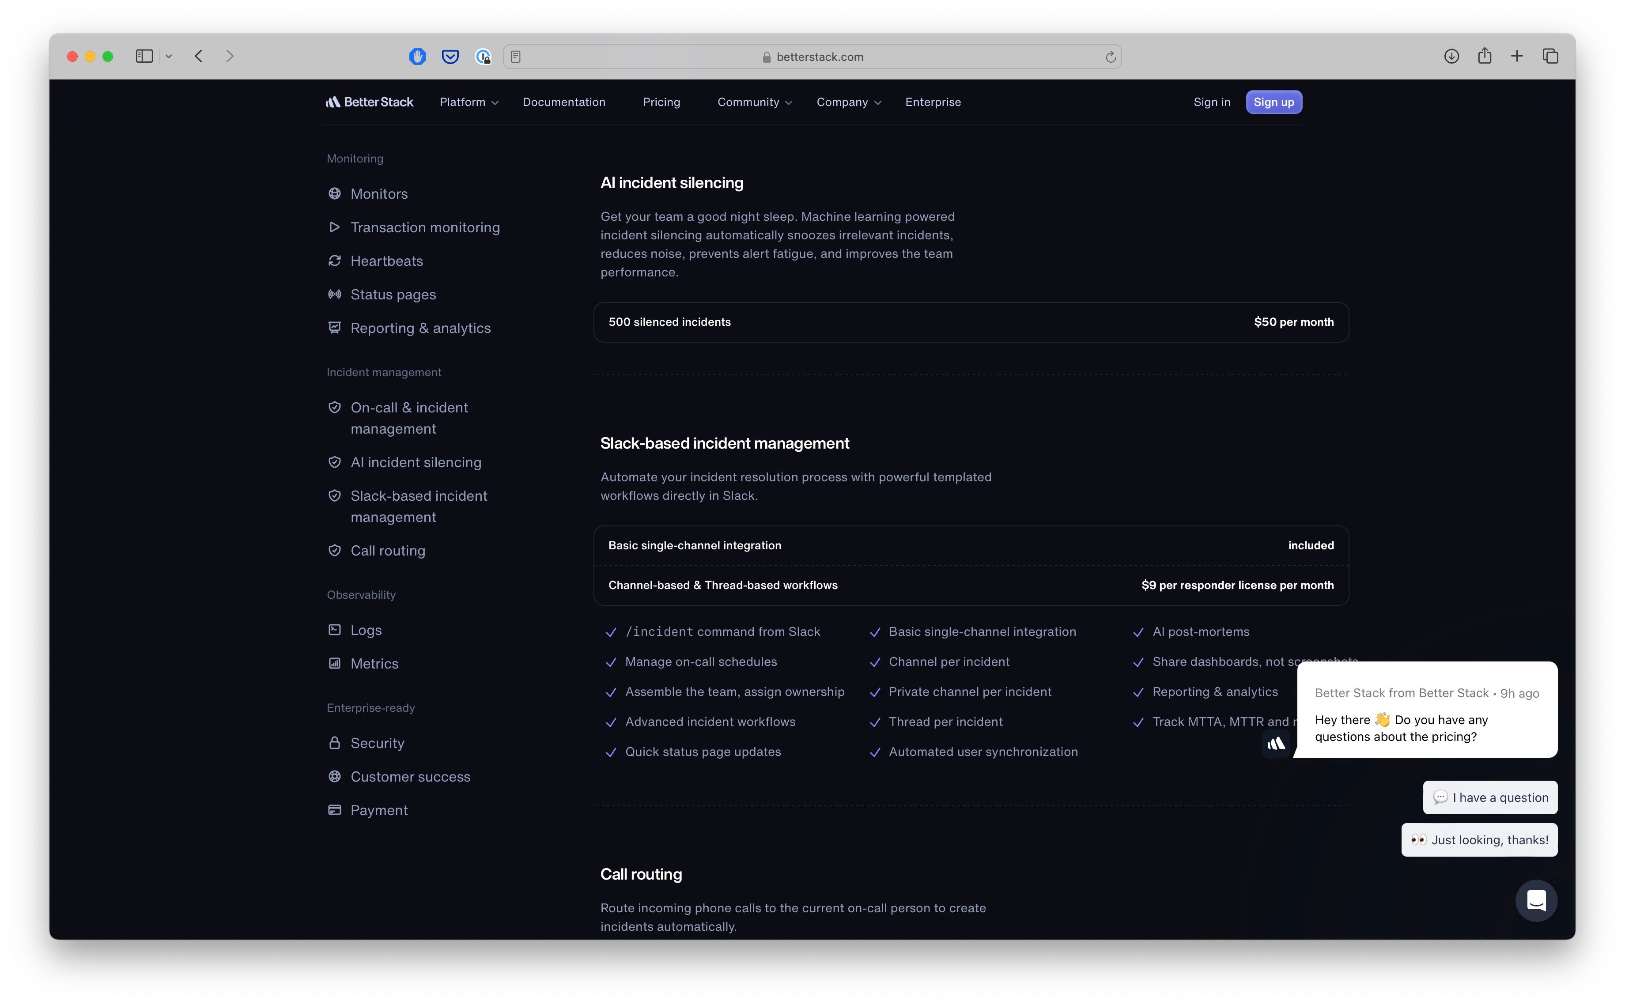Open Documentation page
1625x1005 pixels.
(x=563, y=102)
